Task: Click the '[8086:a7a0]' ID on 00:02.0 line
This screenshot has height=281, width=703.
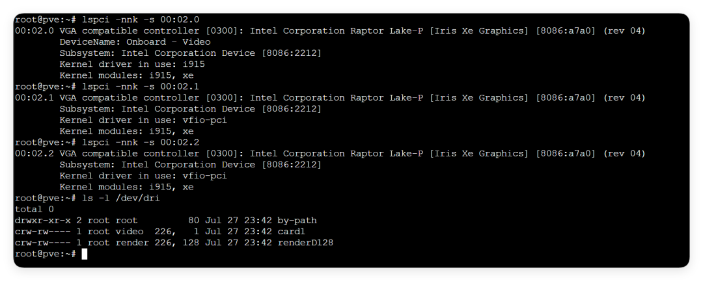Action: [x=566, y=31]
